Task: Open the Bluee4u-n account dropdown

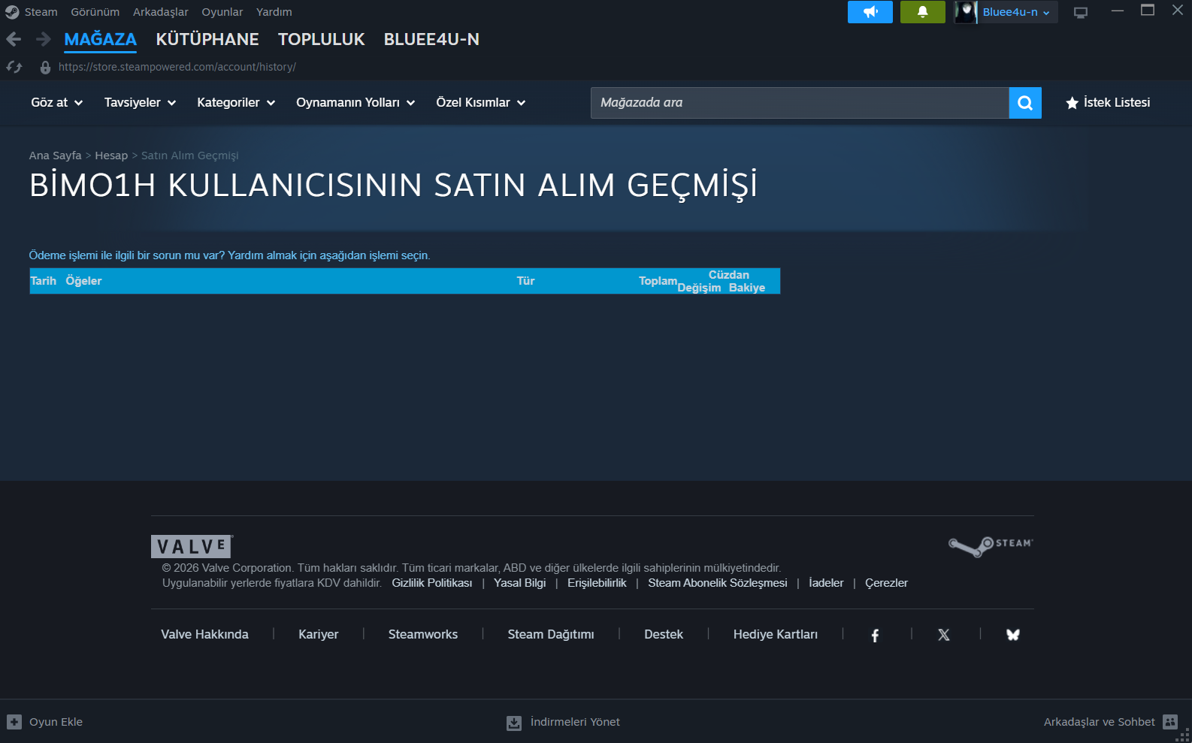Action: (1016, 12)
